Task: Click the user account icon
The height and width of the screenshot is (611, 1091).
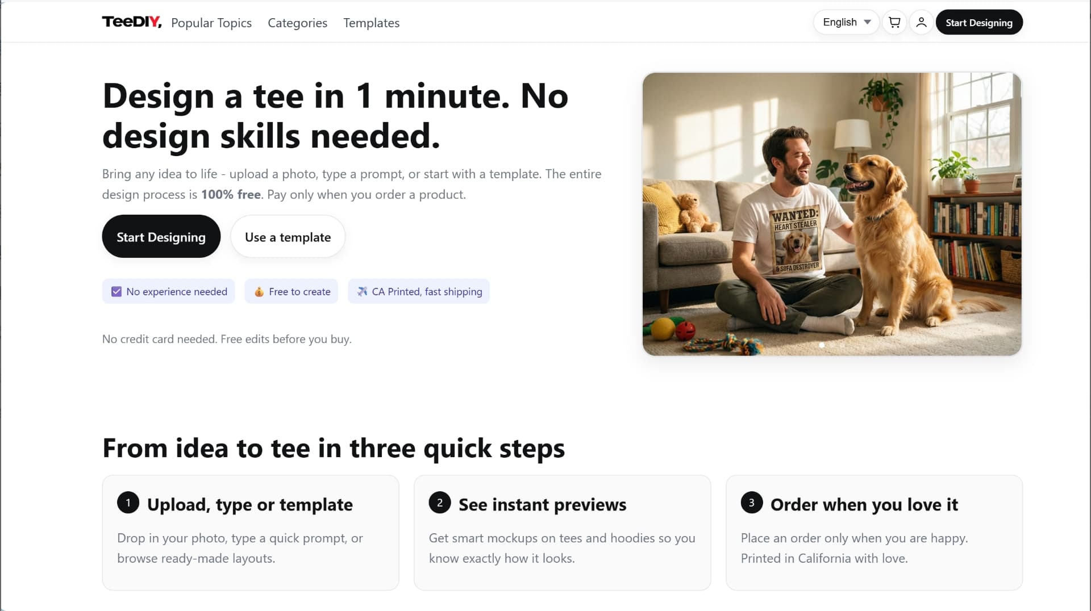Action: [x=921, y=22]
